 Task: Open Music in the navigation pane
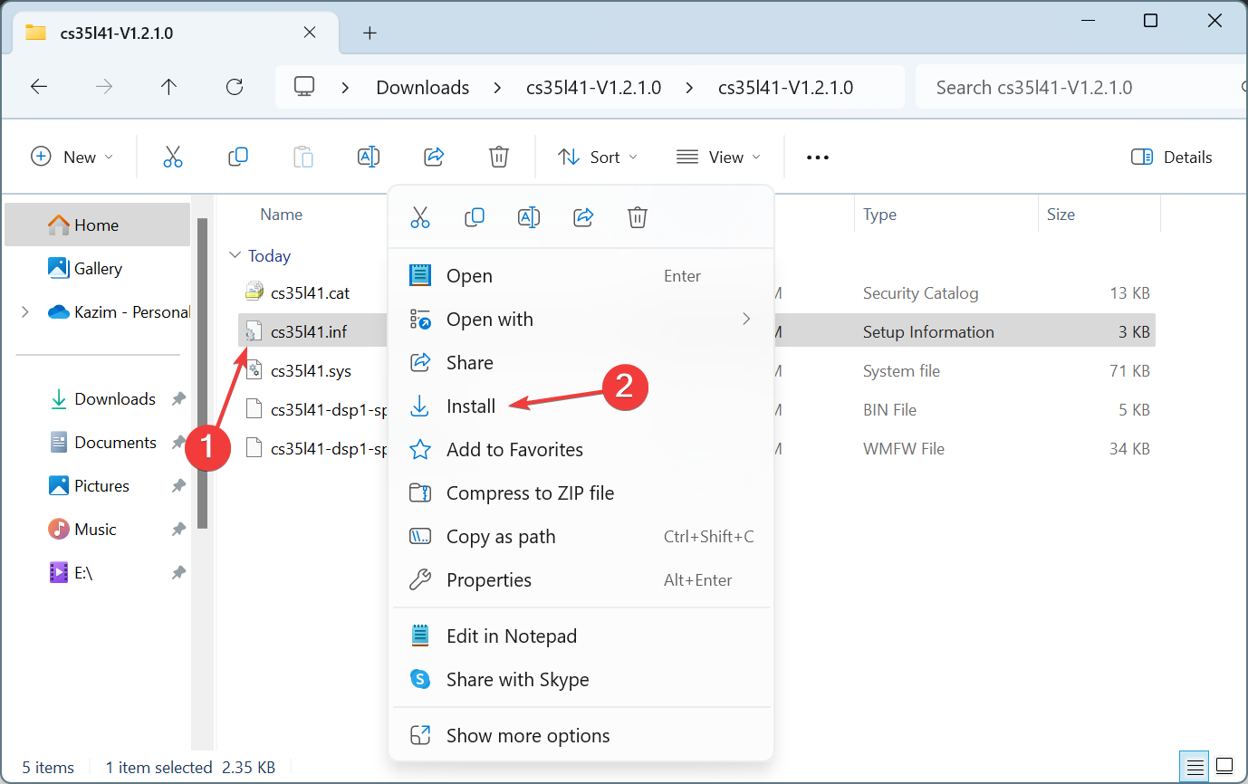click(98, 529)
